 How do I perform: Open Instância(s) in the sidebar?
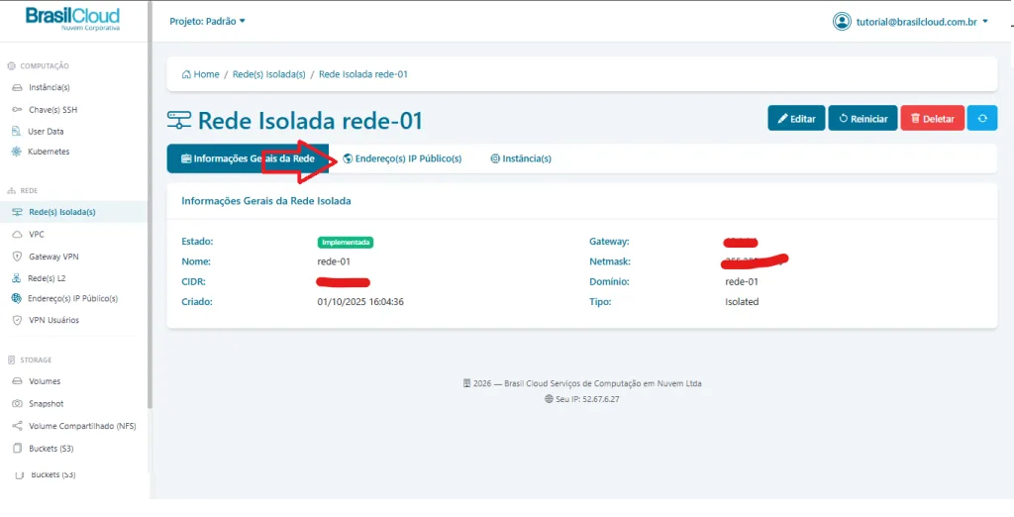tap(49, 87)
